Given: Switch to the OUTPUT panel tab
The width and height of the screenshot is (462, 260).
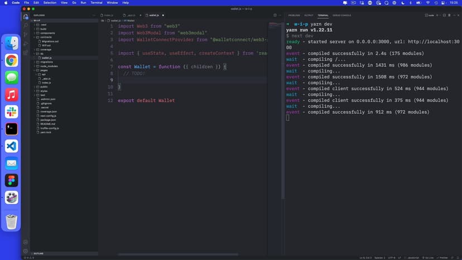Looking at the screenshot, I should click(309, 15).
